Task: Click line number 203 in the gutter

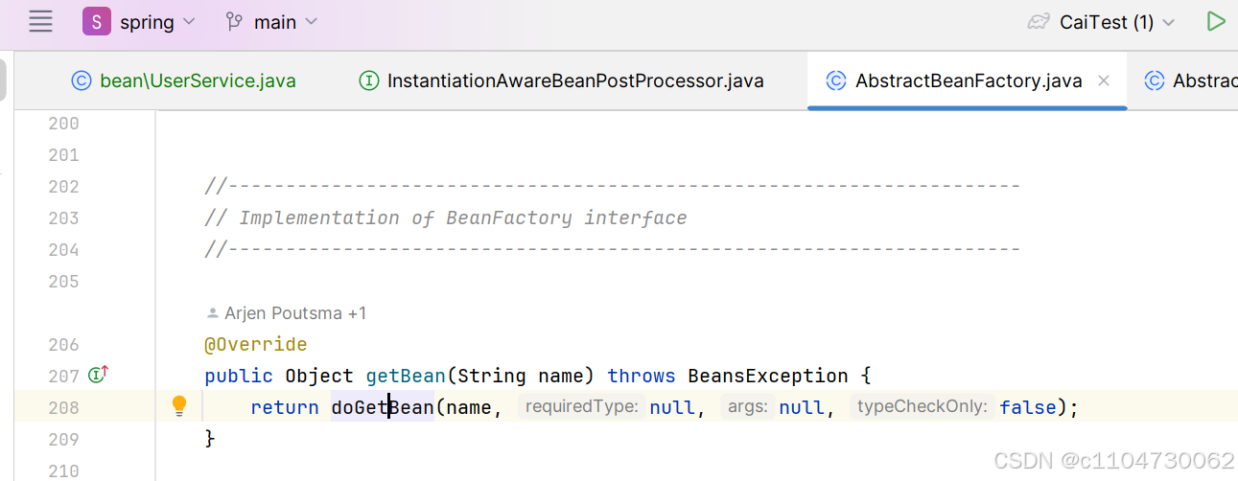Action: (x=64, y=218)
